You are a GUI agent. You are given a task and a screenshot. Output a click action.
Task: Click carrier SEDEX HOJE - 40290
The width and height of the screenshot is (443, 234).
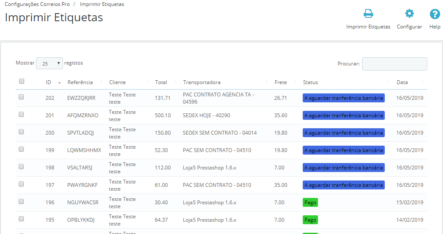207,116
